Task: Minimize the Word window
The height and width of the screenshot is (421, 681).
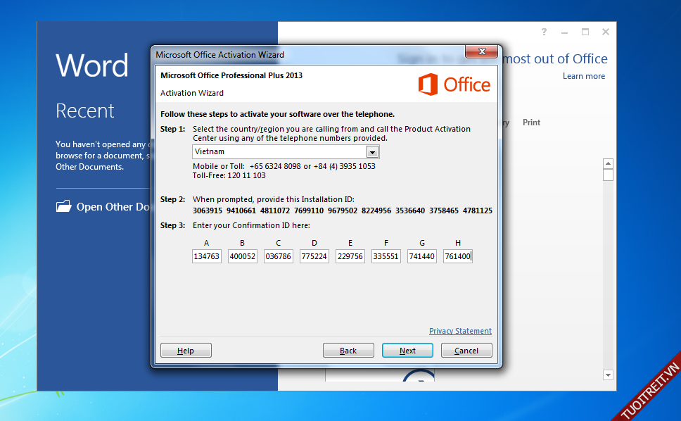Action: [x=565, y=32]
